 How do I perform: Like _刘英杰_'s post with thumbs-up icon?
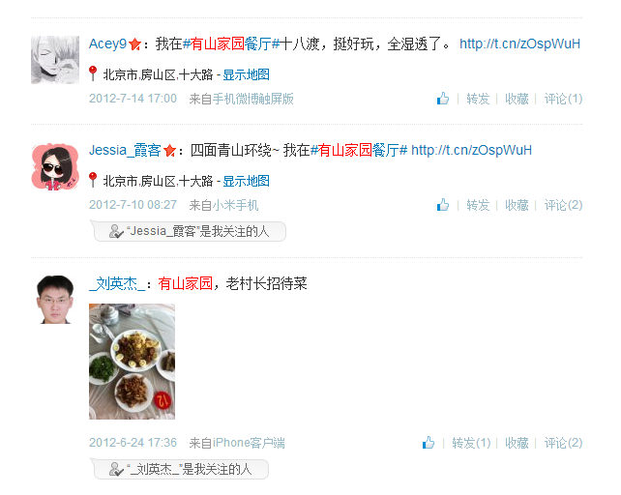(x=429, y=443)
